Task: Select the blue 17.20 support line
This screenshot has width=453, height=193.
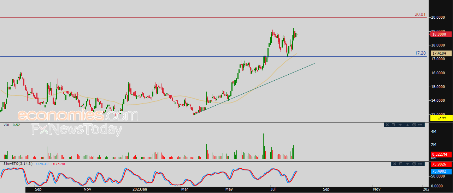Action: 212,56
